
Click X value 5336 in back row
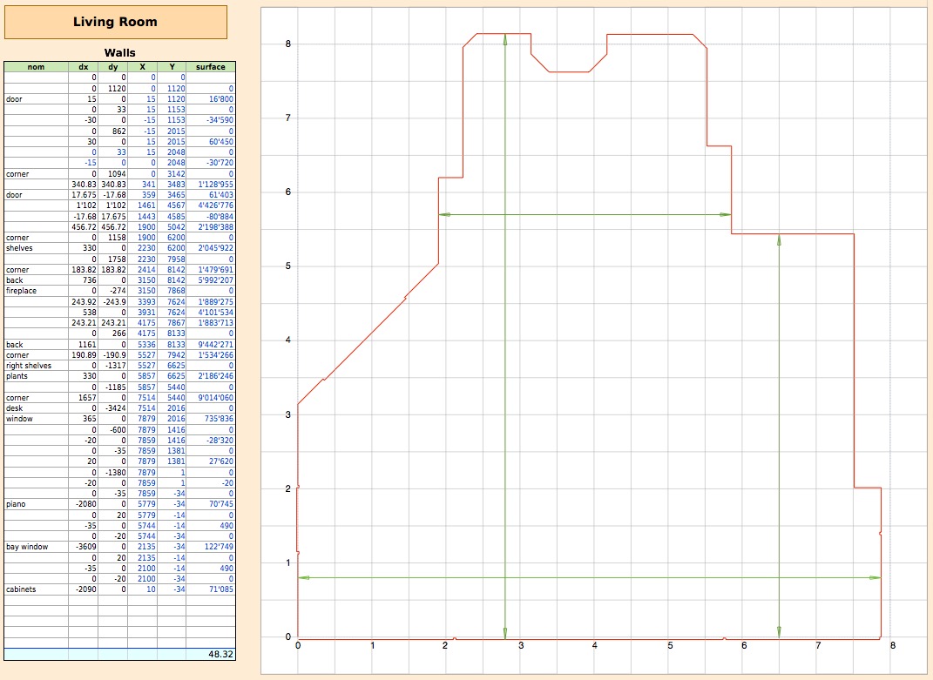pyautogui.click(x=146, y=345)
